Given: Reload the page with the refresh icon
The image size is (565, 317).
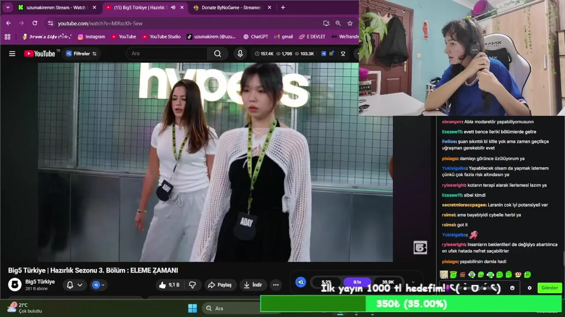Looking at the screenshot, I should [x=35, y=23].
